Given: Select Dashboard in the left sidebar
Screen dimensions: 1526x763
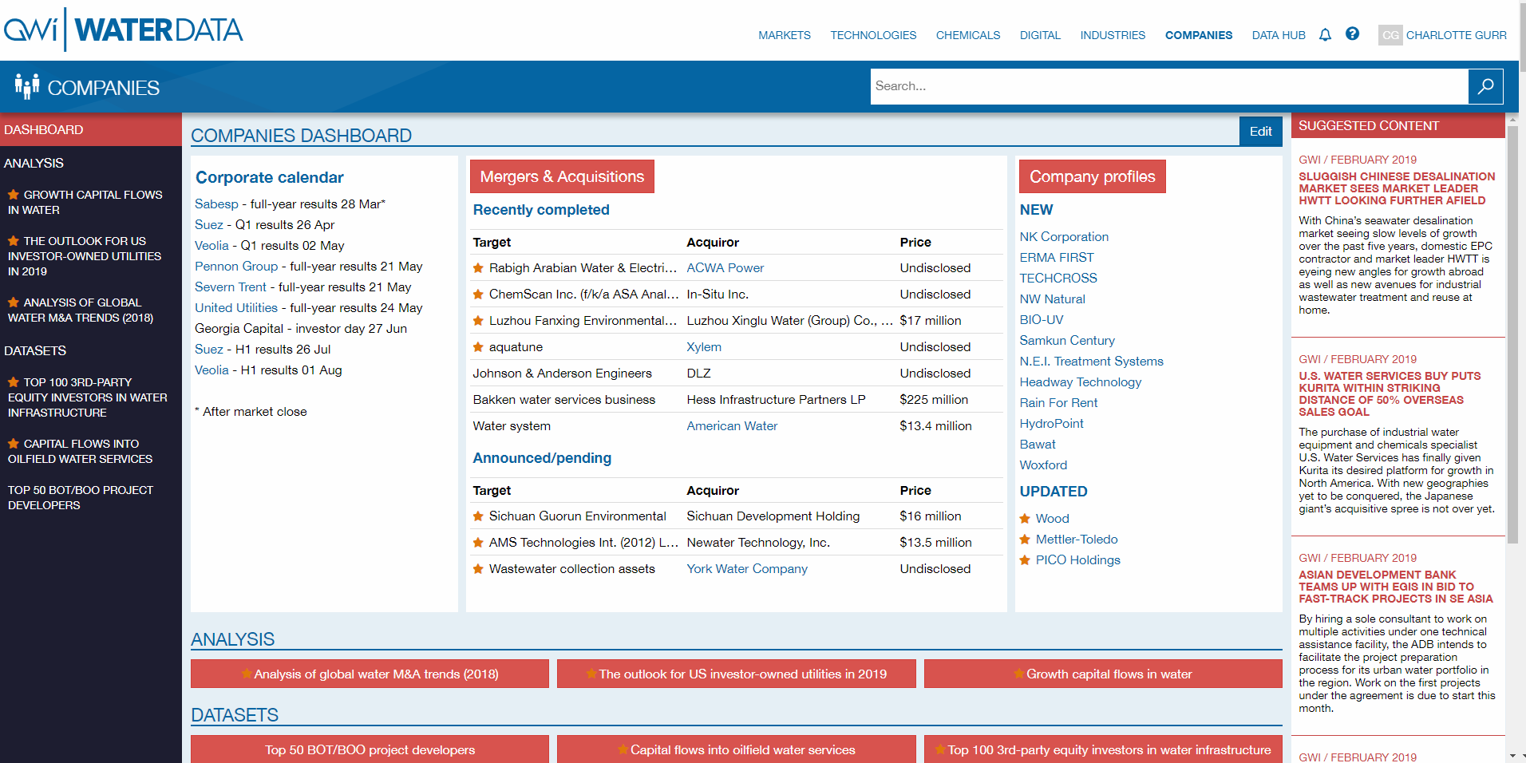Looking at the screenshot, I should point(44,129).
